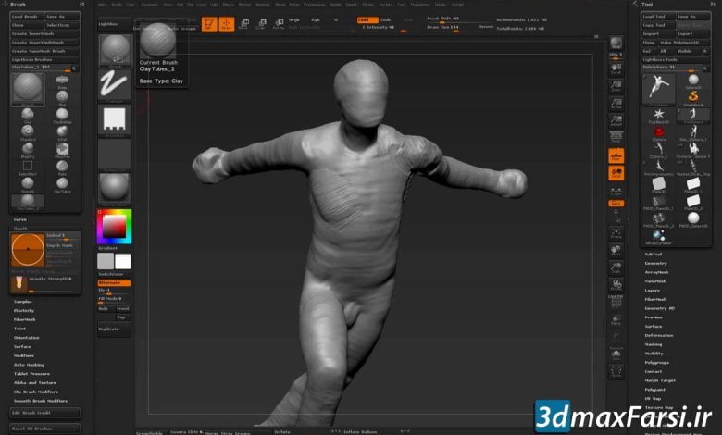Open the Alpha menu
This screenshot has width=722, height=435.
(102, 4)
